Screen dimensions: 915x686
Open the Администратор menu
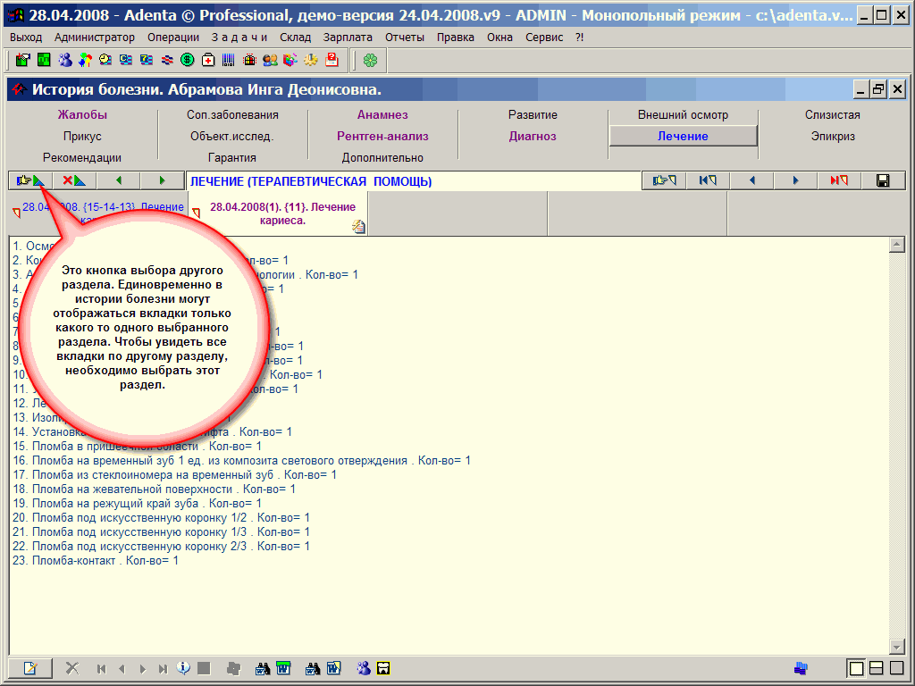tap(95, 38)
